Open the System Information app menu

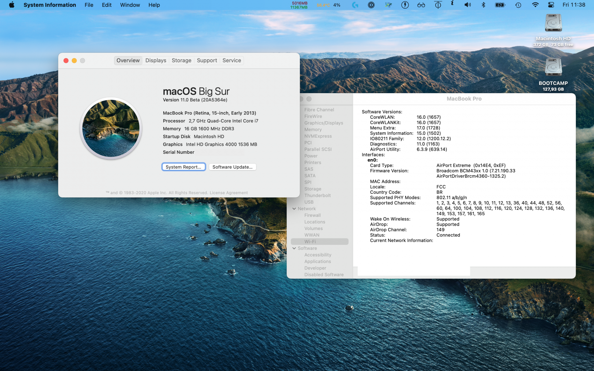[x=50, y=5]
